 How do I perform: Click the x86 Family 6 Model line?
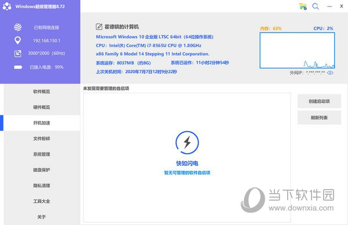(x=153, y=54)
